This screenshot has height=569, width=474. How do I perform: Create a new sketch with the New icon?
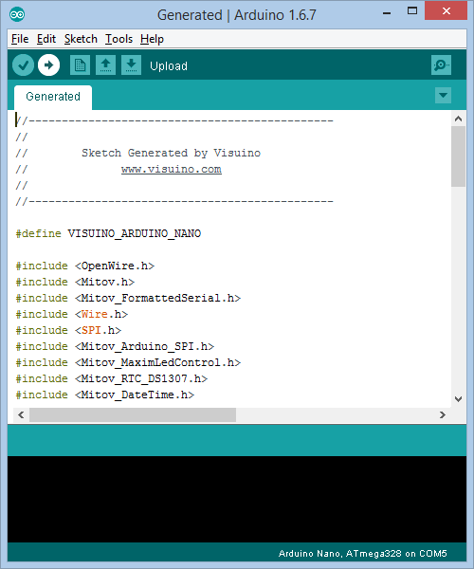point(80,65)
